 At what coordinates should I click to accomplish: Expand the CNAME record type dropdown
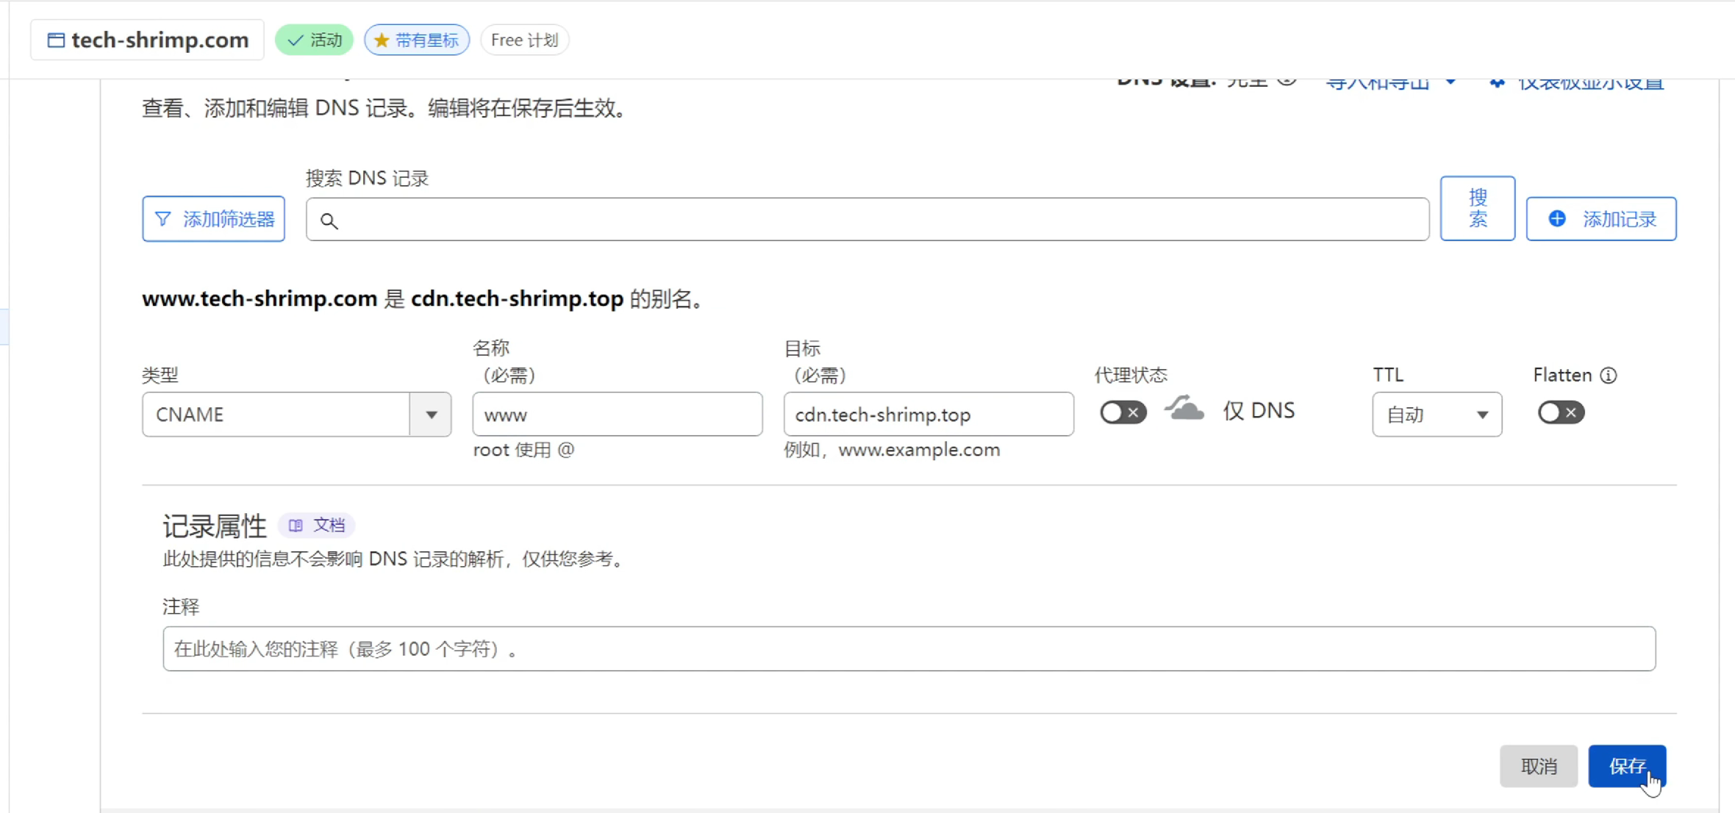431,415
